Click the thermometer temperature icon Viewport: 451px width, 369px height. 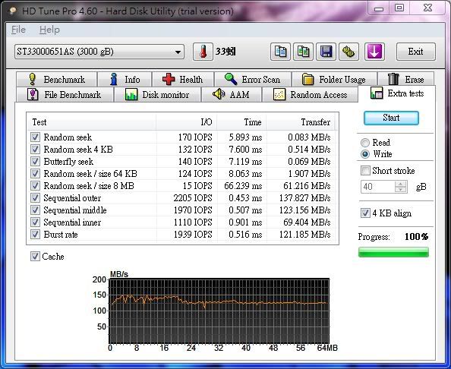pyautogui.click(x=203, y=52)
